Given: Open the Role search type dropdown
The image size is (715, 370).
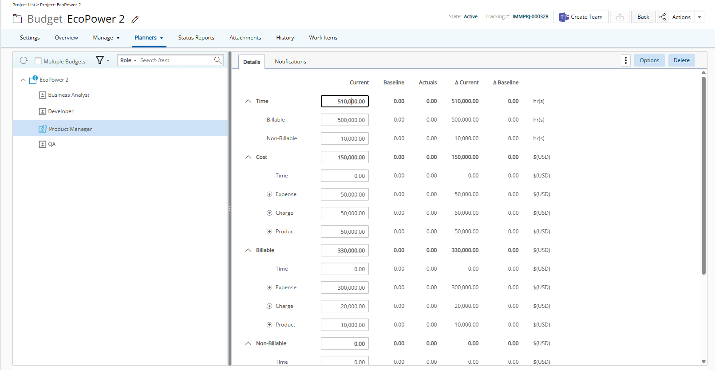Looking at the screenshot, I should (x=128, y=60).
